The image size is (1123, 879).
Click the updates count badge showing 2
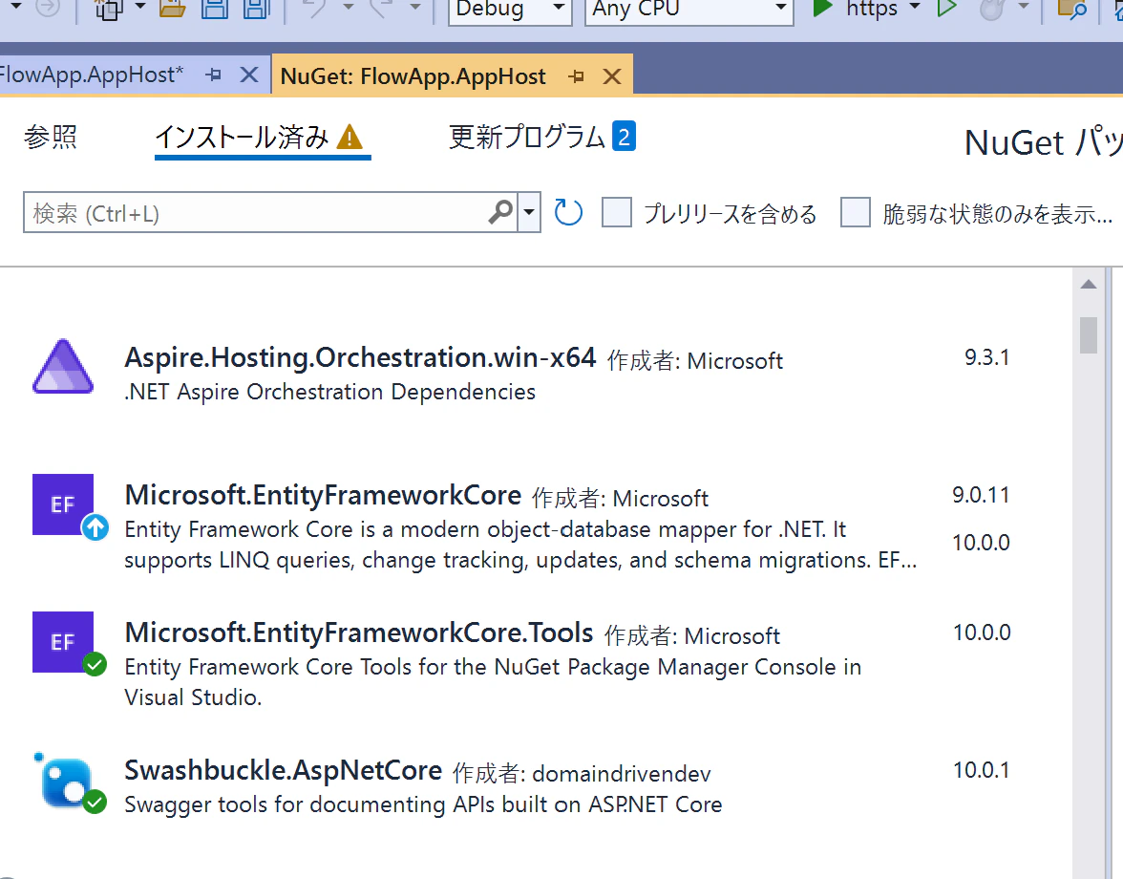point(624,136)
